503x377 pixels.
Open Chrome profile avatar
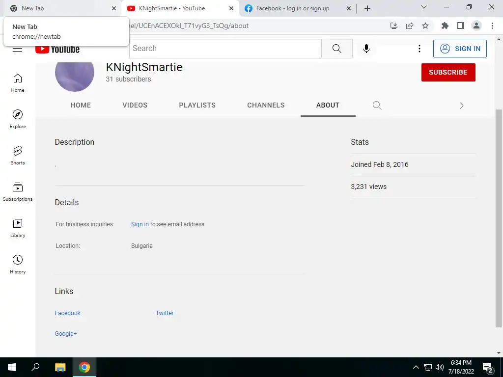pyautogui.click(x=476, y=26)
